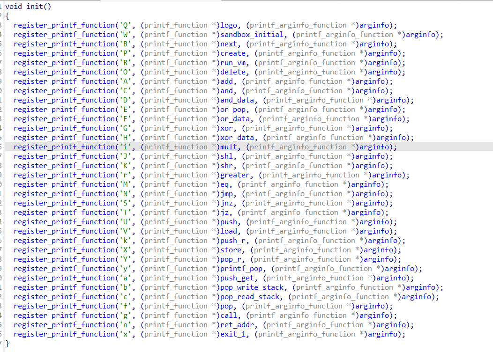Click the 'x' character literal on the last call

click(126, 334)
